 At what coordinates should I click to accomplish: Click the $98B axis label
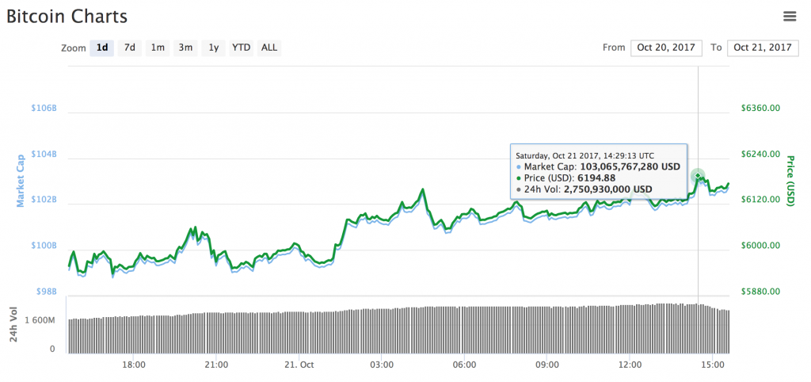pos(46,292)
